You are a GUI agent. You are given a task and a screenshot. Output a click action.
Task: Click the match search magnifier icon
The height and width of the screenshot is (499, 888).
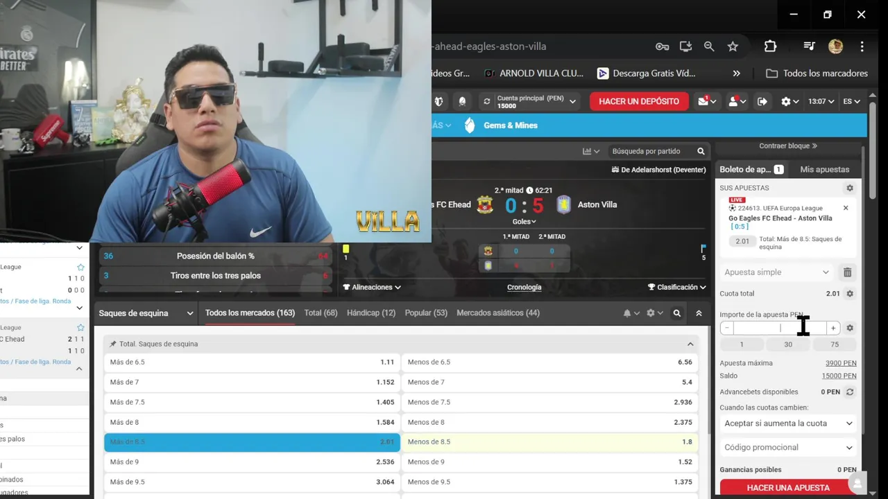[701, 151]
